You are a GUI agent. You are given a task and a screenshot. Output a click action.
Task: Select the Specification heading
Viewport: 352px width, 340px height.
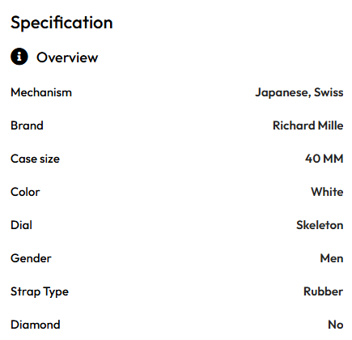[61, 23]
